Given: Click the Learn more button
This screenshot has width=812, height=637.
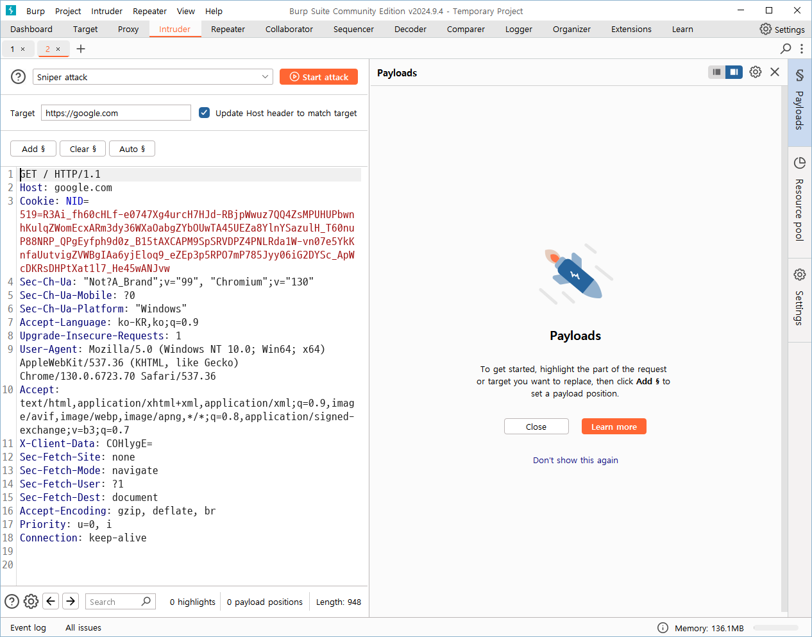Looking at the screenshot, I should [614, 427].
